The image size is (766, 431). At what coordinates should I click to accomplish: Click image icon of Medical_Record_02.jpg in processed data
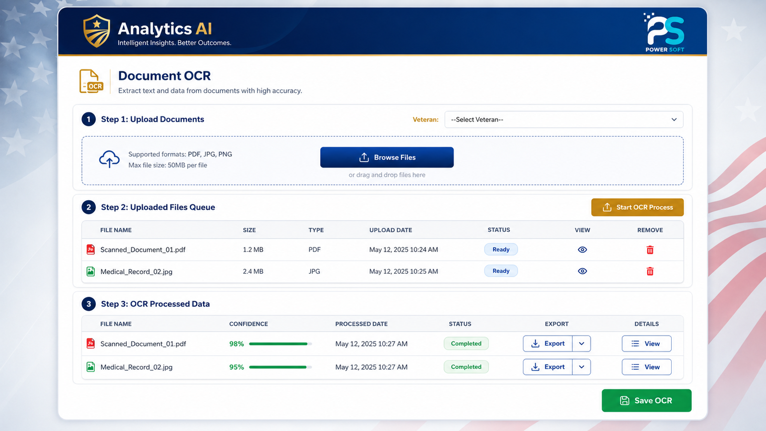pyautogui.click(x=90, y=367)
